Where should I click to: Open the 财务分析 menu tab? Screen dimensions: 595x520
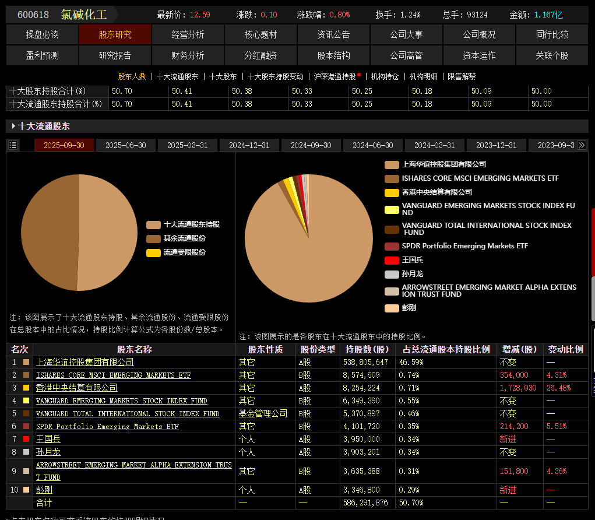click(x=188, y=55)
